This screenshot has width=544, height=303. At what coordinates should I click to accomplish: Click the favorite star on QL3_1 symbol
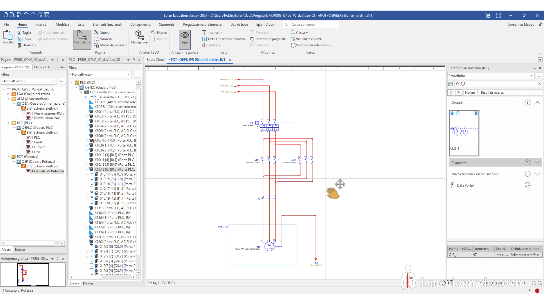point(452,113)
